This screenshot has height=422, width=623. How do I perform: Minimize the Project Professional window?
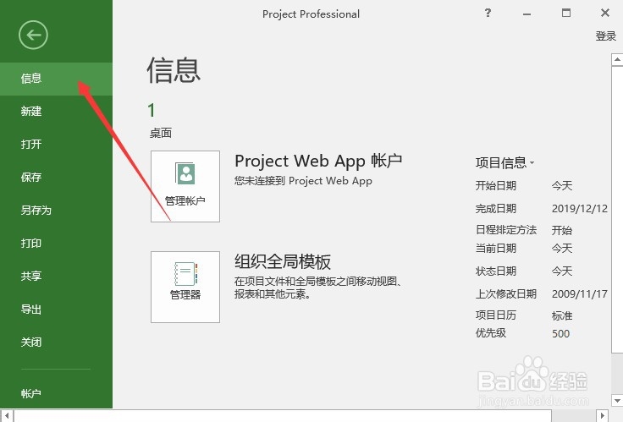[x=527, y=14]
